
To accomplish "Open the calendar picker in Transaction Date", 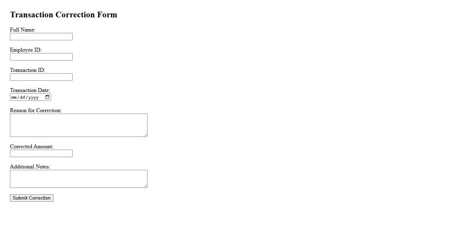I will click(47, 97).
